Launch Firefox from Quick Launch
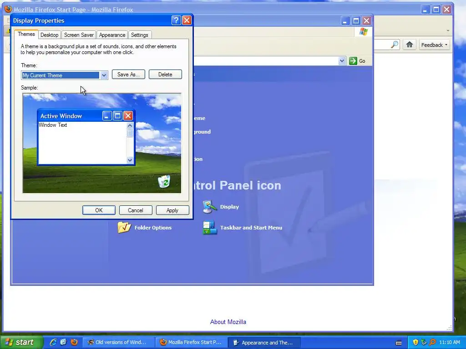Image resolution: width=466 pixels, height=349 pixels. click(x=74, y=342)
